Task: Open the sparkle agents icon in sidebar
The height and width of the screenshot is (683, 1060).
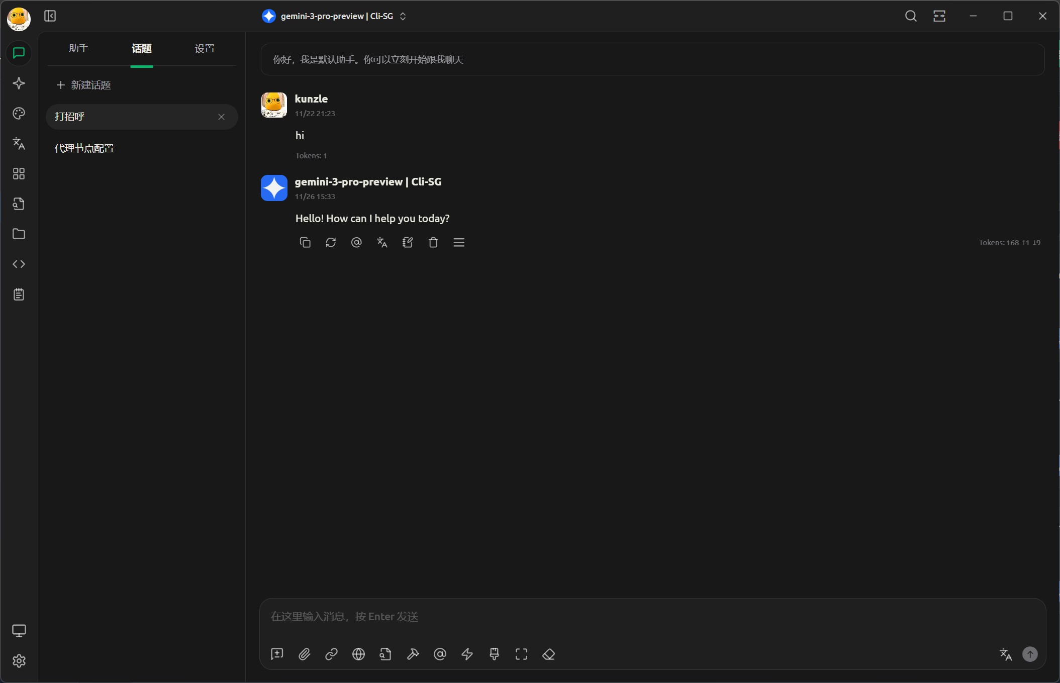Action: point(19,83)
